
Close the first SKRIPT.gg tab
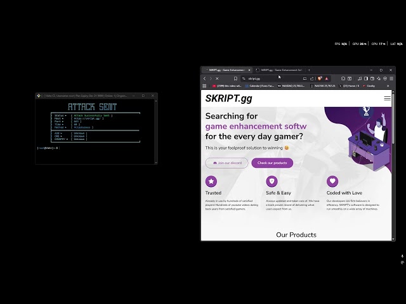click(249, 70)
